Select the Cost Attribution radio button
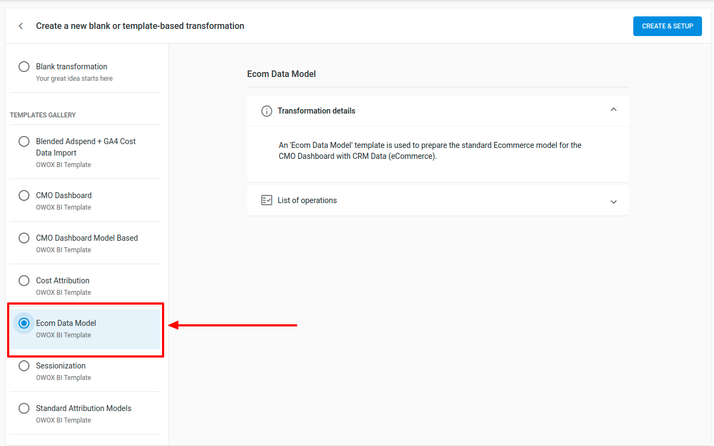Screen dimensions: 714x446 tap(24, 281)
